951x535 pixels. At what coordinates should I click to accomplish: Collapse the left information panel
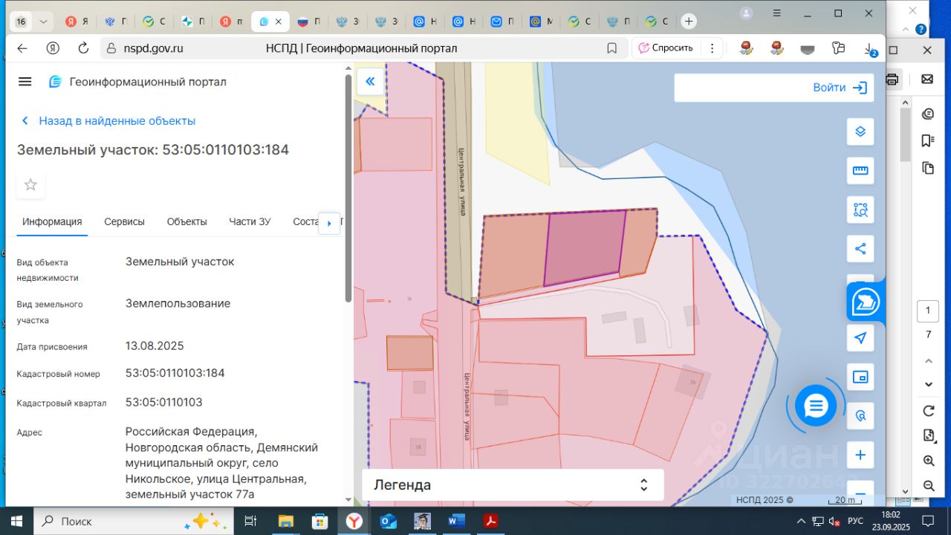tap(370, 82)
